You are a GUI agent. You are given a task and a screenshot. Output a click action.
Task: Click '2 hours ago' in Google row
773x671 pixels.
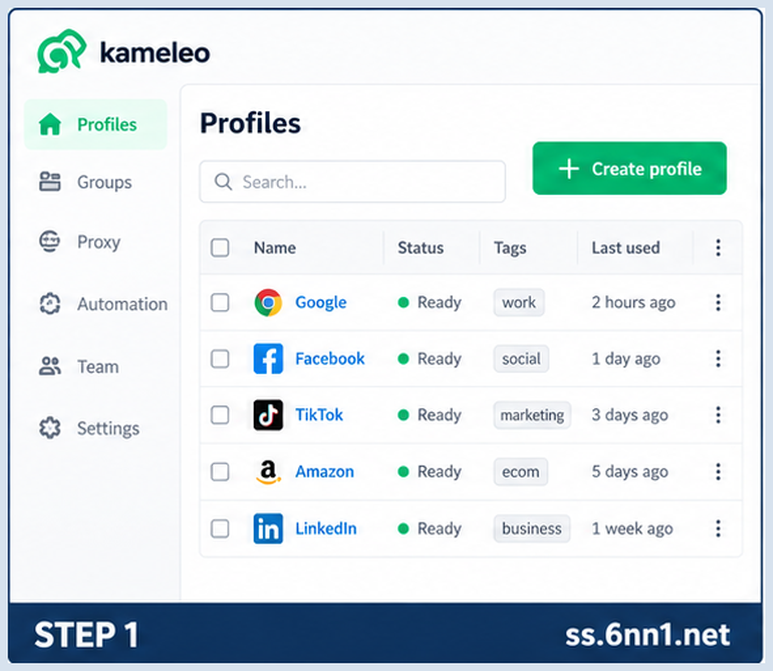point(633,303)
